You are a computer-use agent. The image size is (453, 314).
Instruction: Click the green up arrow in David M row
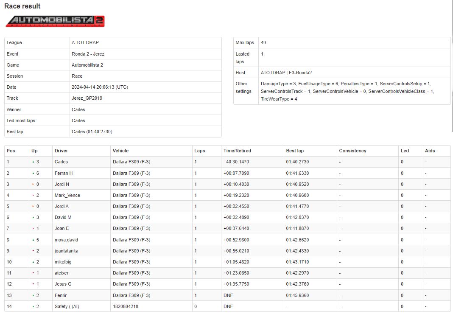(x=33, y=217)
